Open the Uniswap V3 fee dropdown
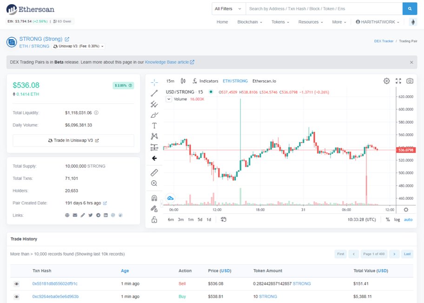 tap(79, 46)
